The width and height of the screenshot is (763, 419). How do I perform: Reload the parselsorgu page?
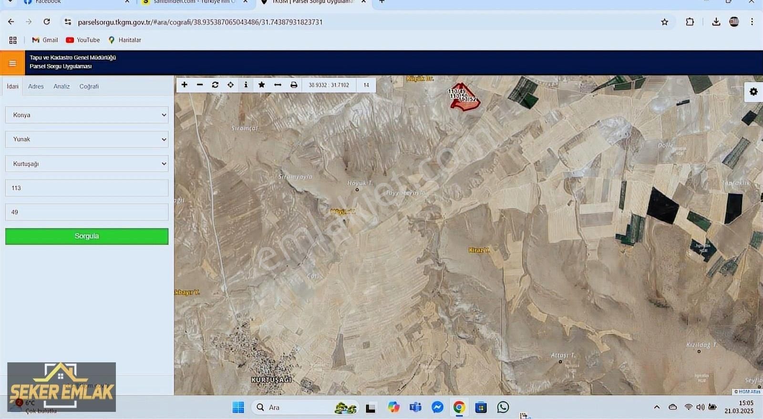coord(47,22)
